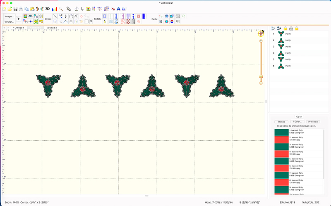Toggle the eye visibility icon in toolbar

(x=30, y=16)
